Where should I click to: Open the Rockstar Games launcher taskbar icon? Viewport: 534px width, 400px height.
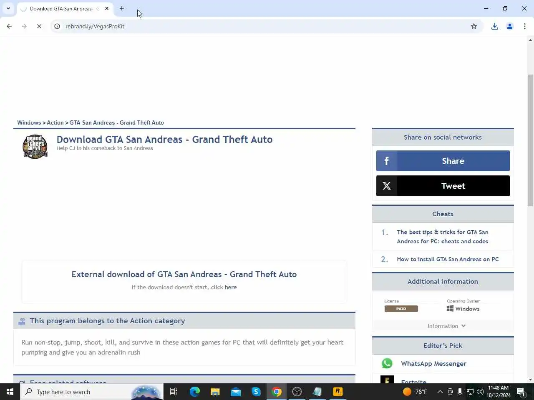pyautogui.click(x=338, y=392)
